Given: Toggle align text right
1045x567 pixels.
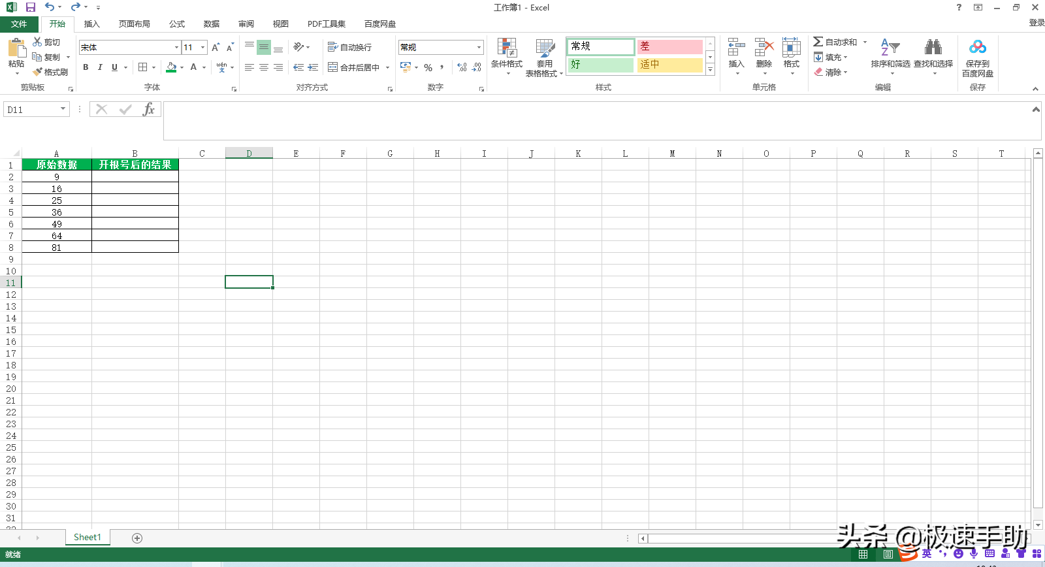Looking at the screenshot, I should (278, 67).
